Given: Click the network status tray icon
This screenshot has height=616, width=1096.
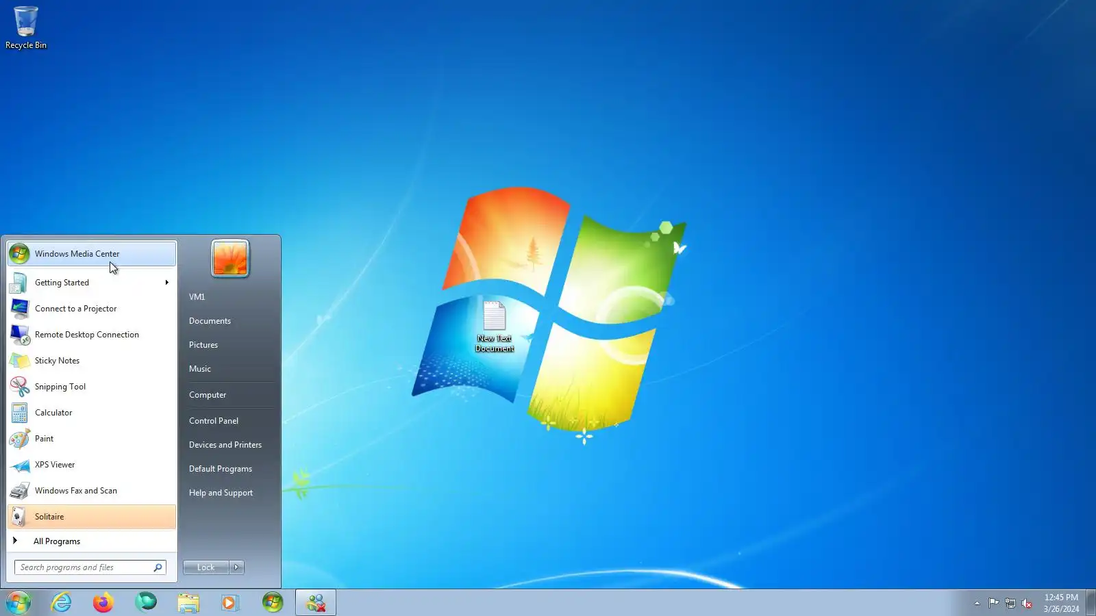Looking at the screenshot, I should tap(1010, 603).
